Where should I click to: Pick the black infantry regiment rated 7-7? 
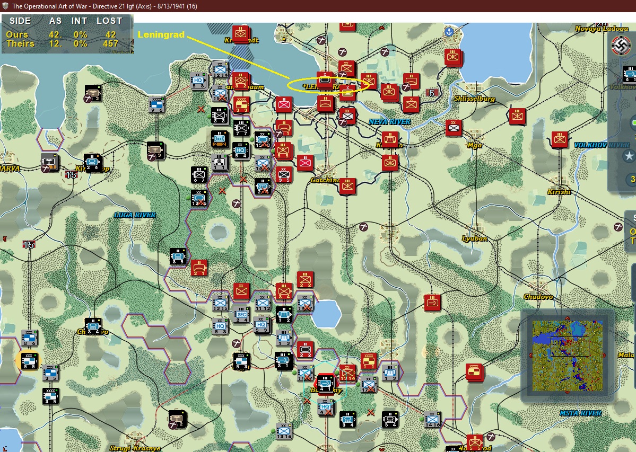coord(241,128)
